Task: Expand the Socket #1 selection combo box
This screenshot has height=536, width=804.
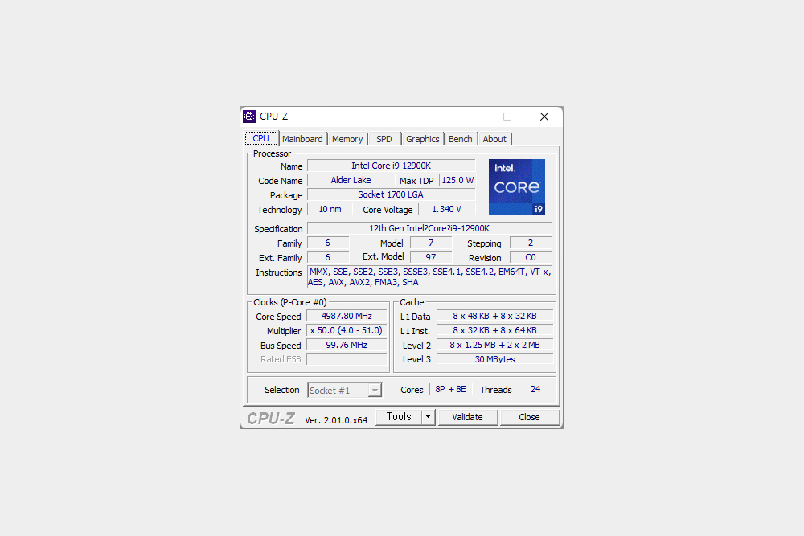Action: click(345, 390)
